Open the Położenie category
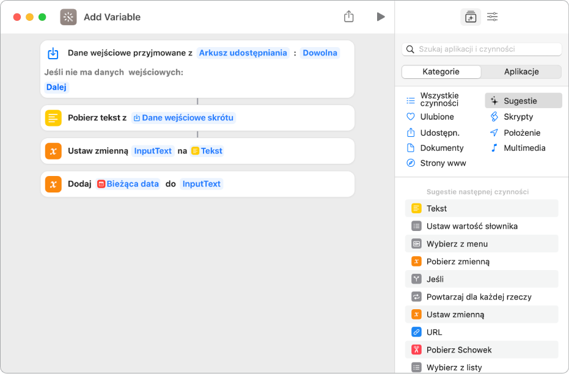This screenshot has height=374, width=569. point(521,133)
